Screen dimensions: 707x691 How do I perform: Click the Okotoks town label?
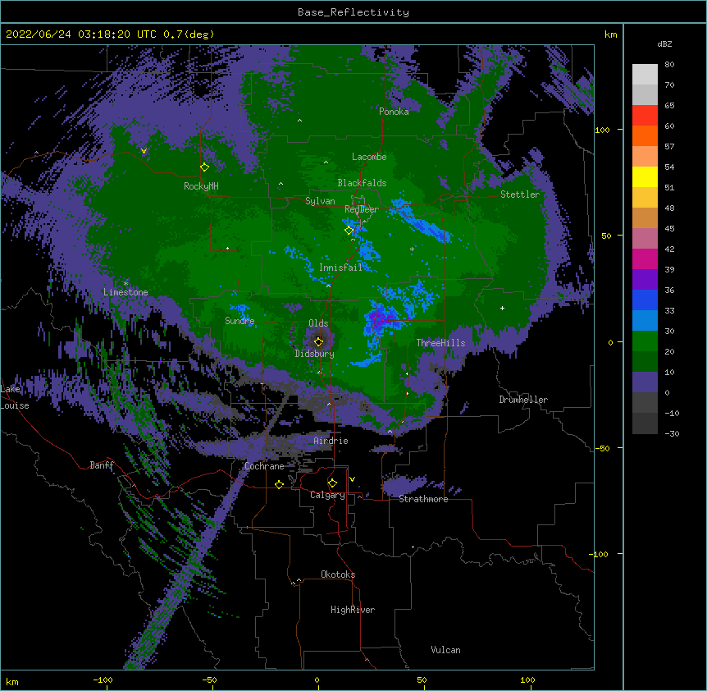338,574
